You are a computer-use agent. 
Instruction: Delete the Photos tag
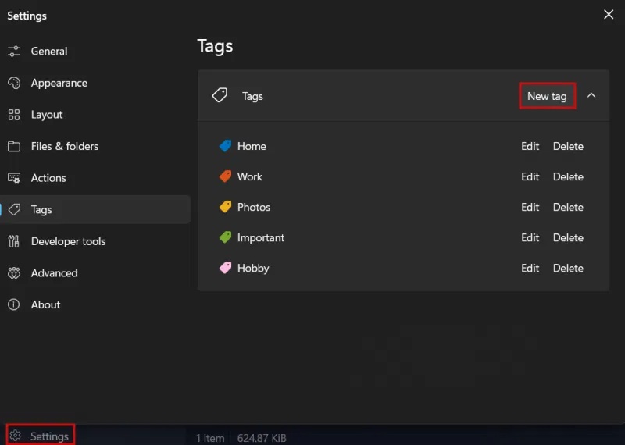pos(568,207)
